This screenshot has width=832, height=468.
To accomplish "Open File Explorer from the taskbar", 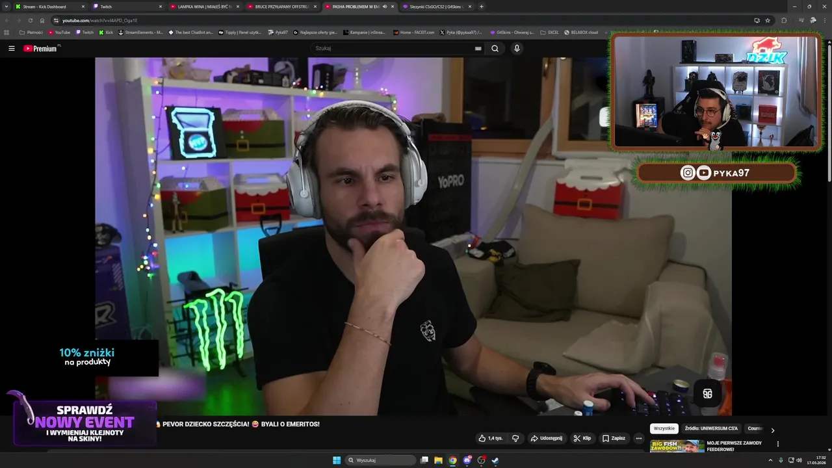I will [x=438, y=460].
